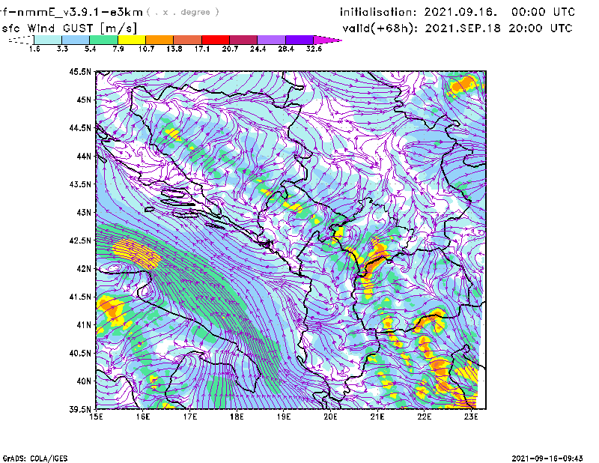Click the light cyan legend swatch
This screenshot has height=463, width=599.
point(48,40)
